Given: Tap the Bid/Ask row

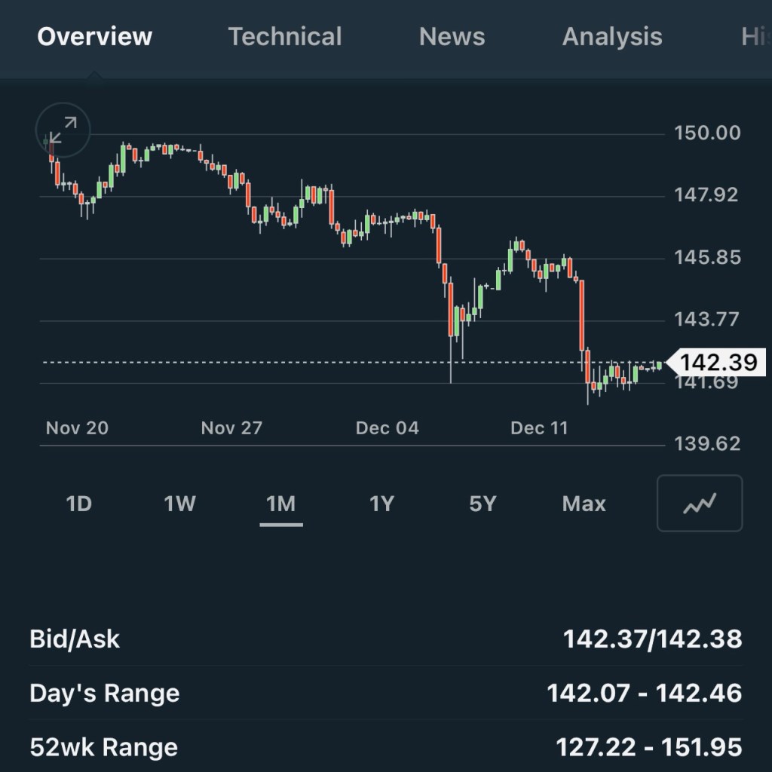Looking at the screenshot, I should pyautogui.click(x=386, y=639).
